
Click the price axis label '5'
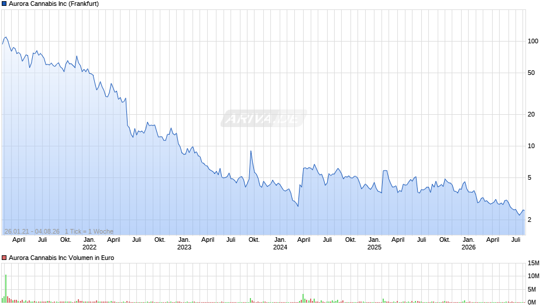[530, 177]
